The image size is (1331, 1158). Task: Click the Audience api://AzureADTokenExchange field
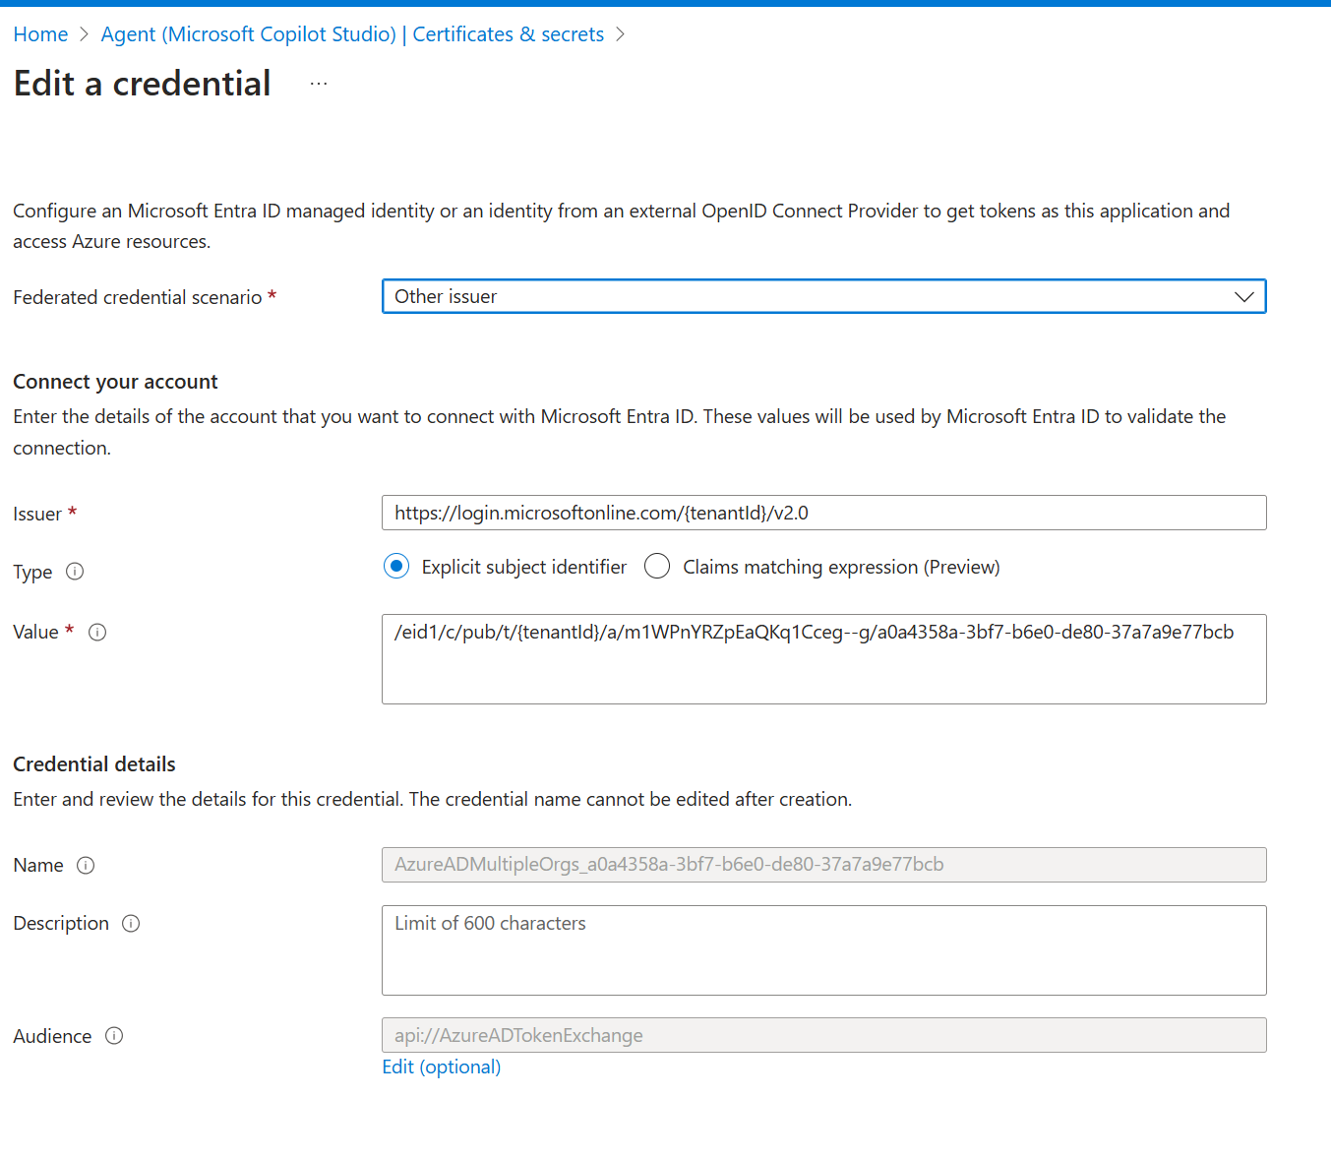(823, 1036)
